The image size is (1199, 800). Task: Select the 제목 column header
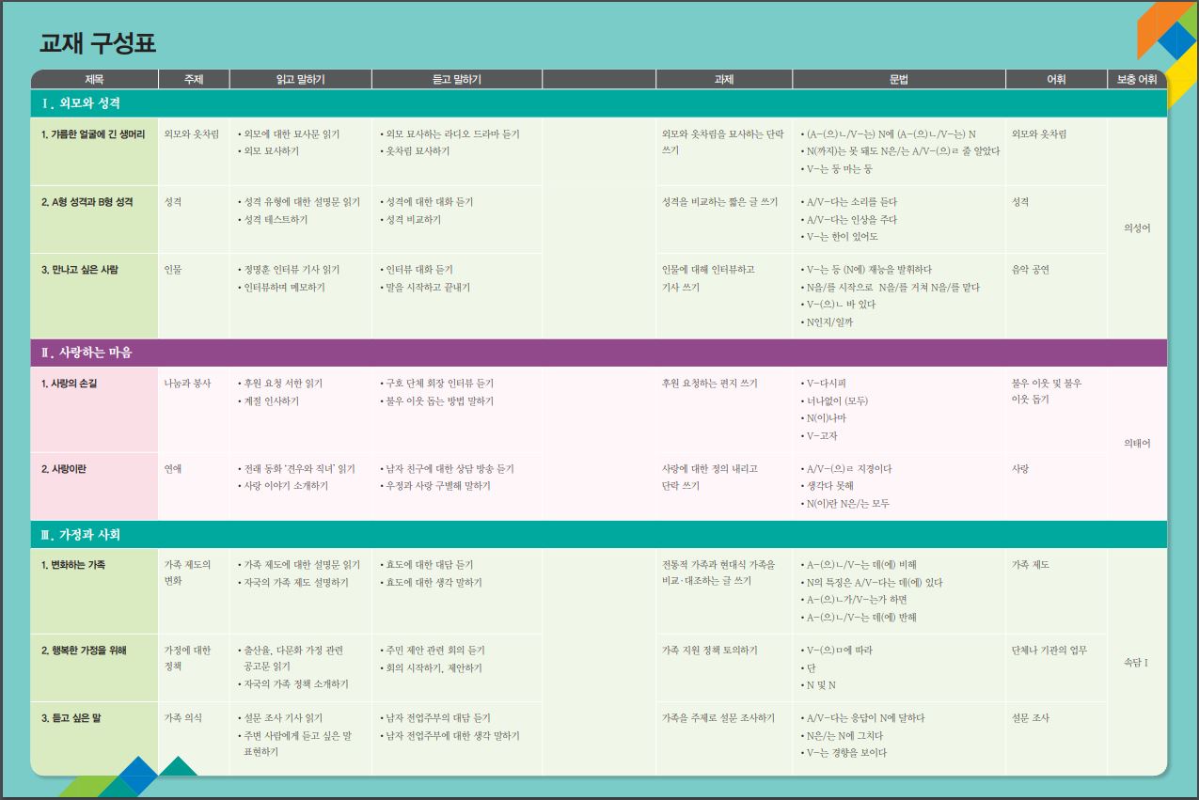click(x=94, y=80)
